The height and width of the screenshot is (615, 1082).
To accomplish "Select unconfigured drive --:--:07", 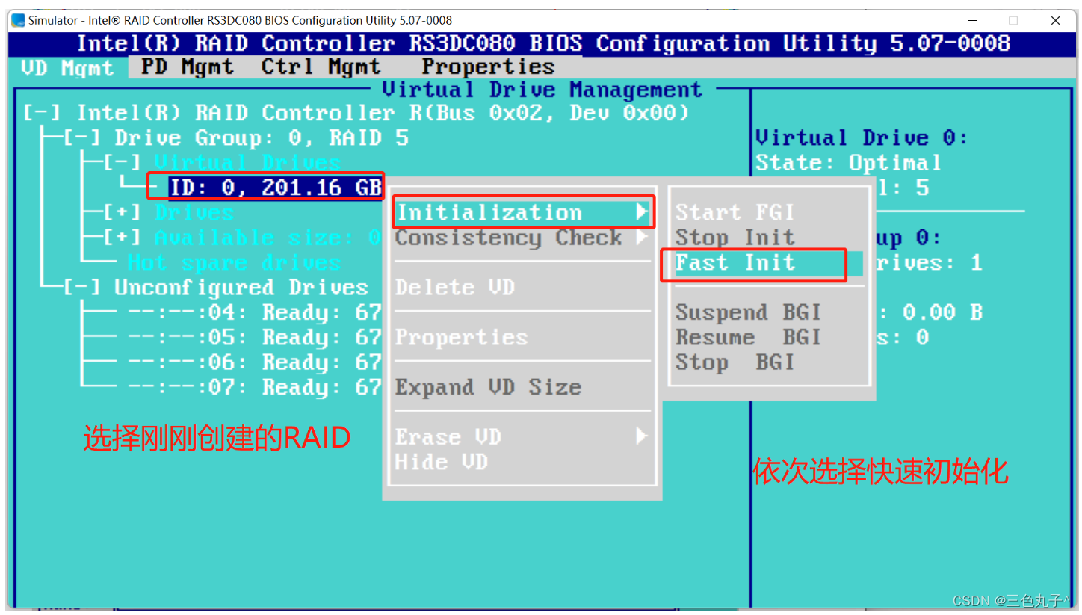I will tap(254, 387).
